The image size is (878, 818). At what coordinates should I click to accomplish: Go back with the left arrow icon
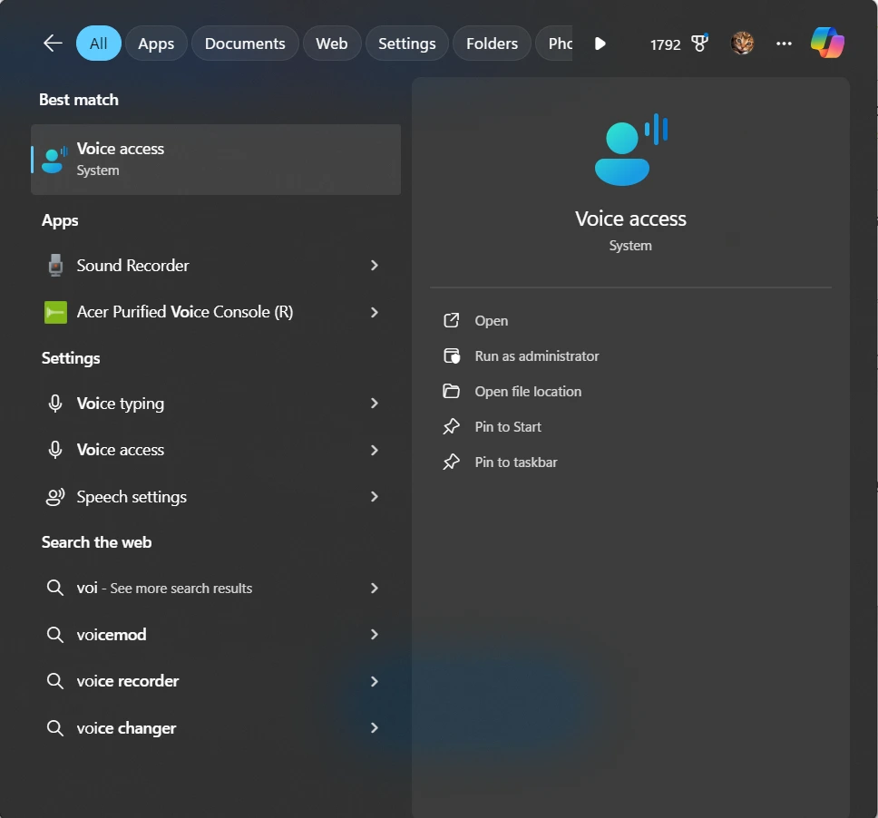(x=53, y=44)
